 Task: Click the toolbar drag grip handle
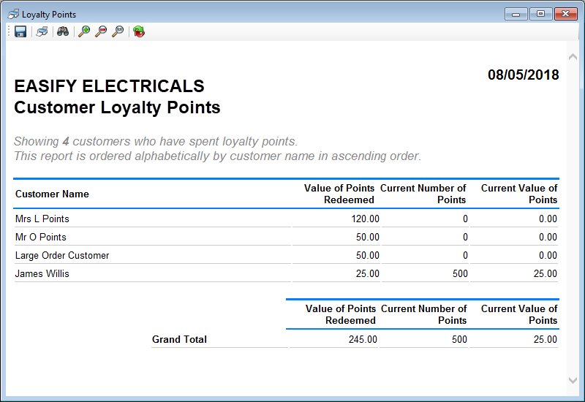tap(9, 31)
